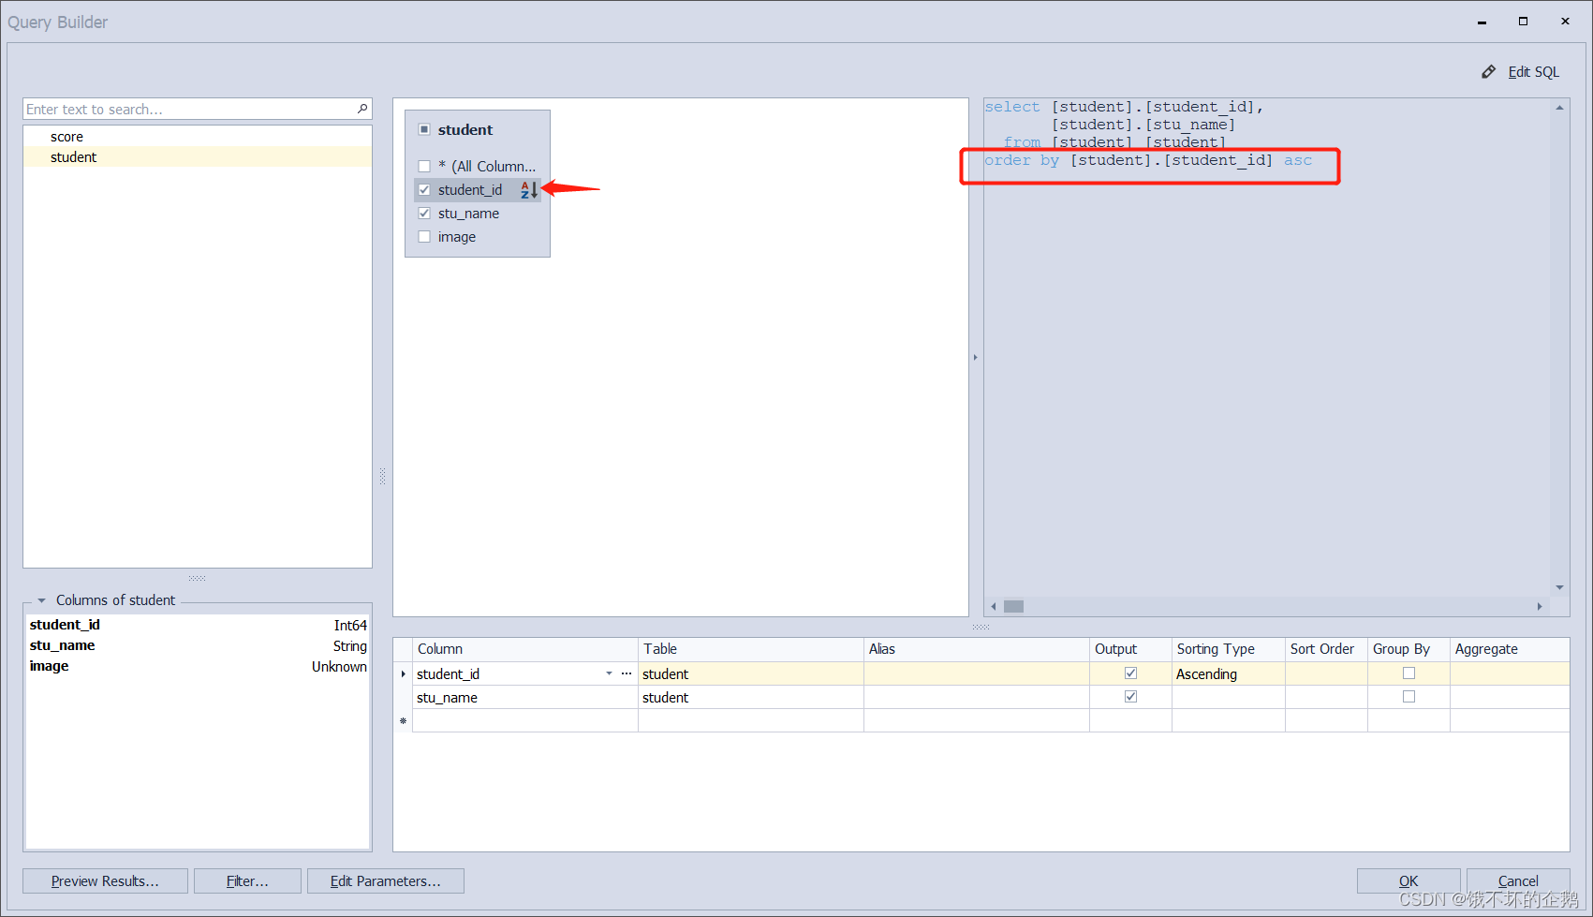Click the order by line in the SQL text
Image resolution: width=1593 pixels, height=917 pixels.
1148,160
